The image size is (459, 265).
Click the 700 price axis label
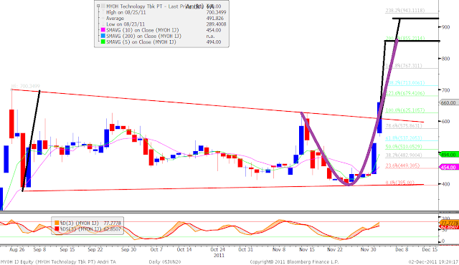445,90
